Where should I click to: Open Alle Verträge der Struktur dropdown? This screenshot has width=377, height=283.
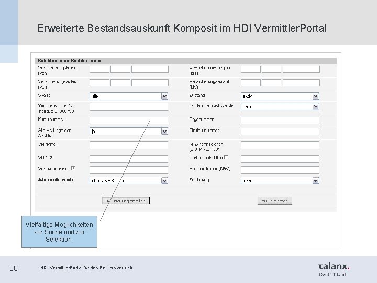click(129, 132)
